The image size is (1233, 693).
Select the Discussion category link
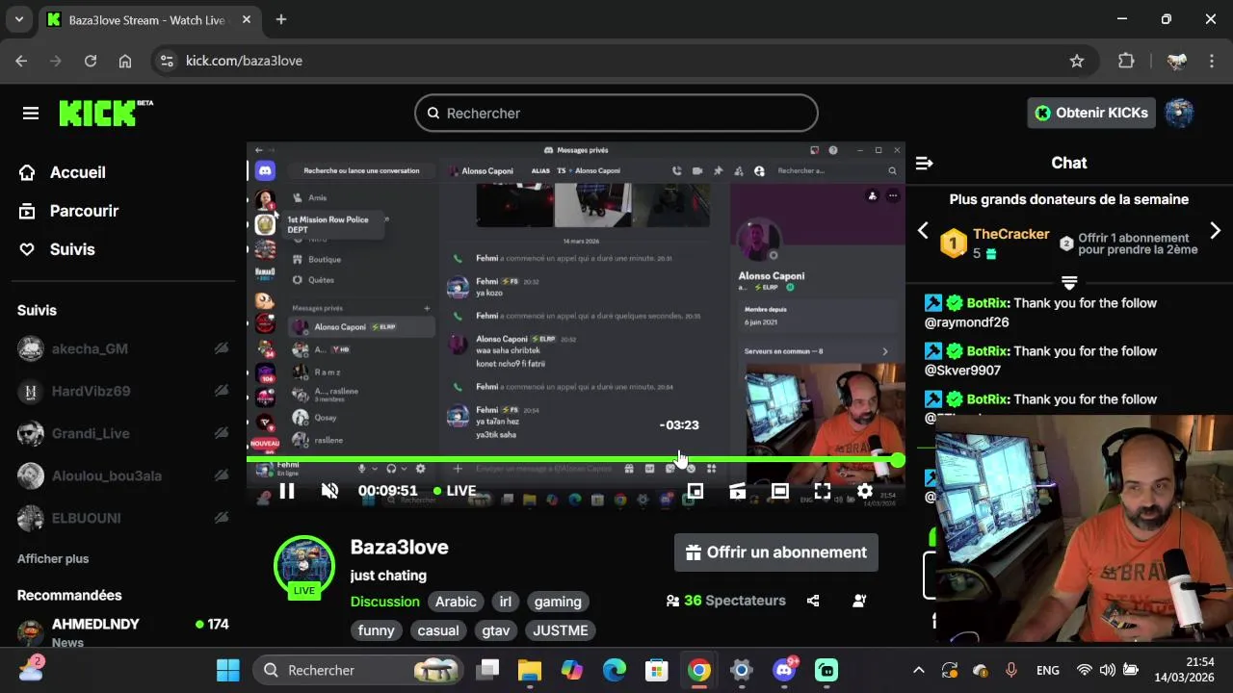[x=385, y=602]
